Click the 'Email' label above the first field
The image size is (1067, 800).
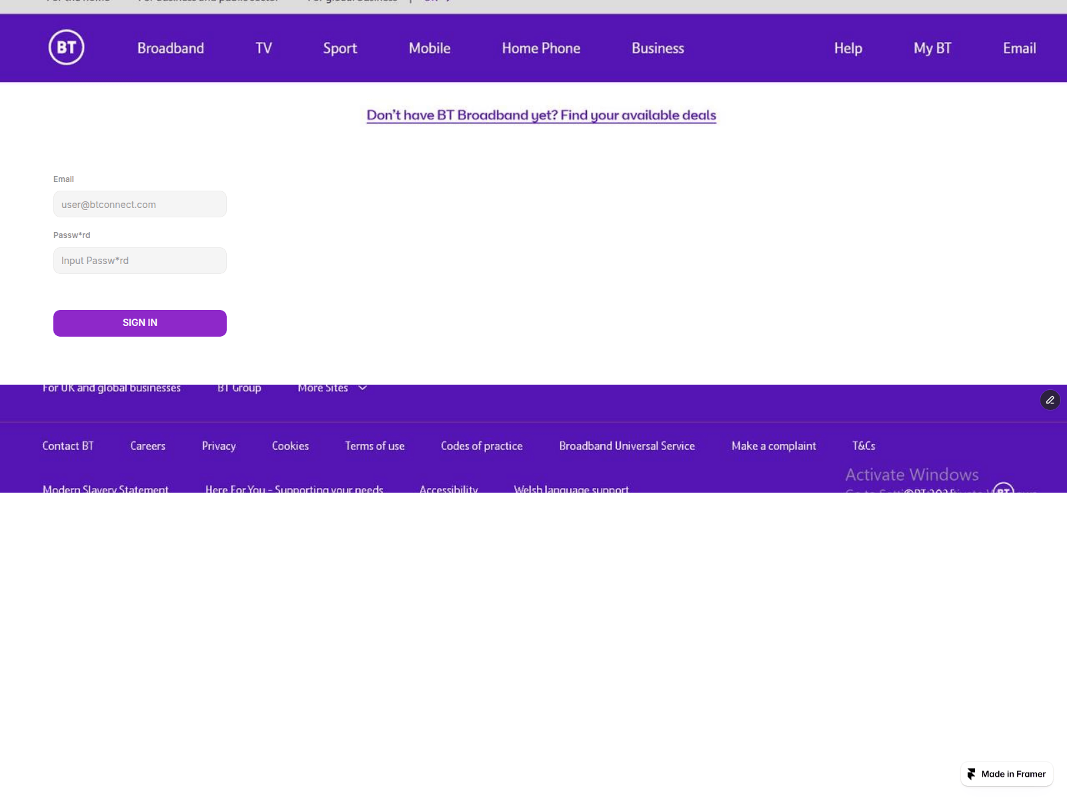63,179
